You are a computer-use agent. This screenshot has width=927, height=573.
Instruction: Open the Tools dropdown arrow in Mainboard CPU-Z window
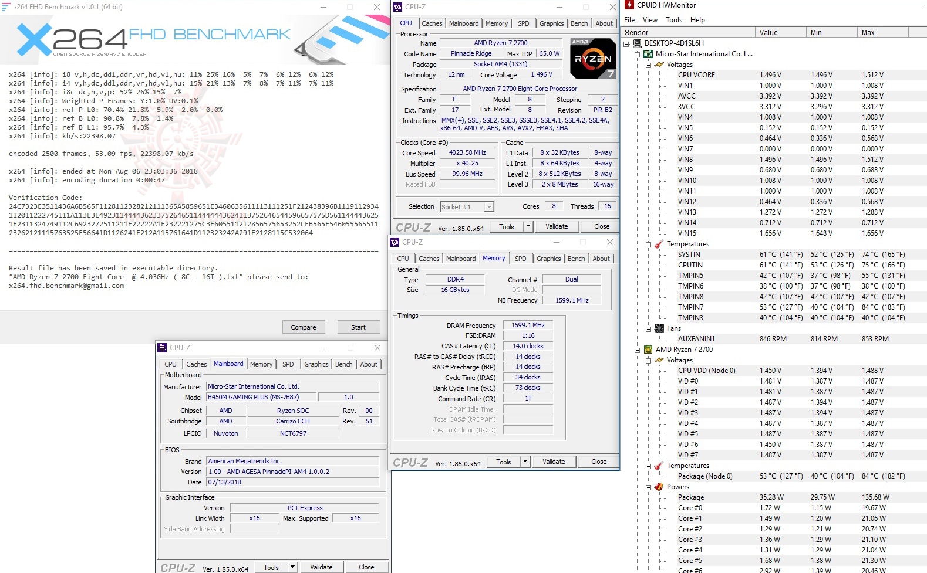[x=292, y=567]
